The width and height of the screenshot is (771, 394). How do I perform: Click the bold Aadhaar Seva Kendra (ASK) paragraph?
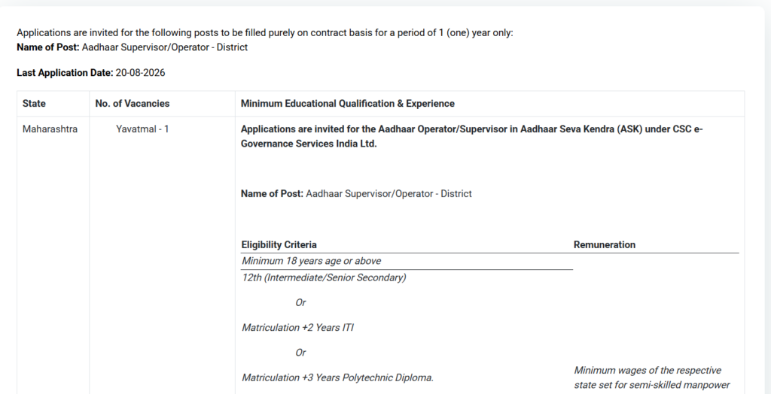tap(471, 137)
